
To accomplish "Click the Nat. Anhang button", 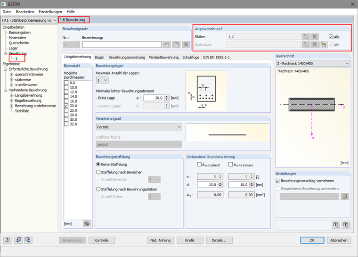I will (161, 240).
